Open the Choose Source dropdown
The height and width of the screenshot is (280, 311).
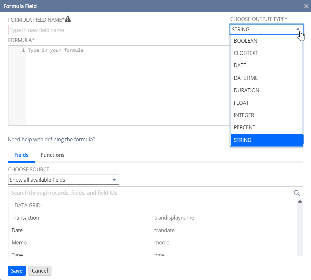63,180
